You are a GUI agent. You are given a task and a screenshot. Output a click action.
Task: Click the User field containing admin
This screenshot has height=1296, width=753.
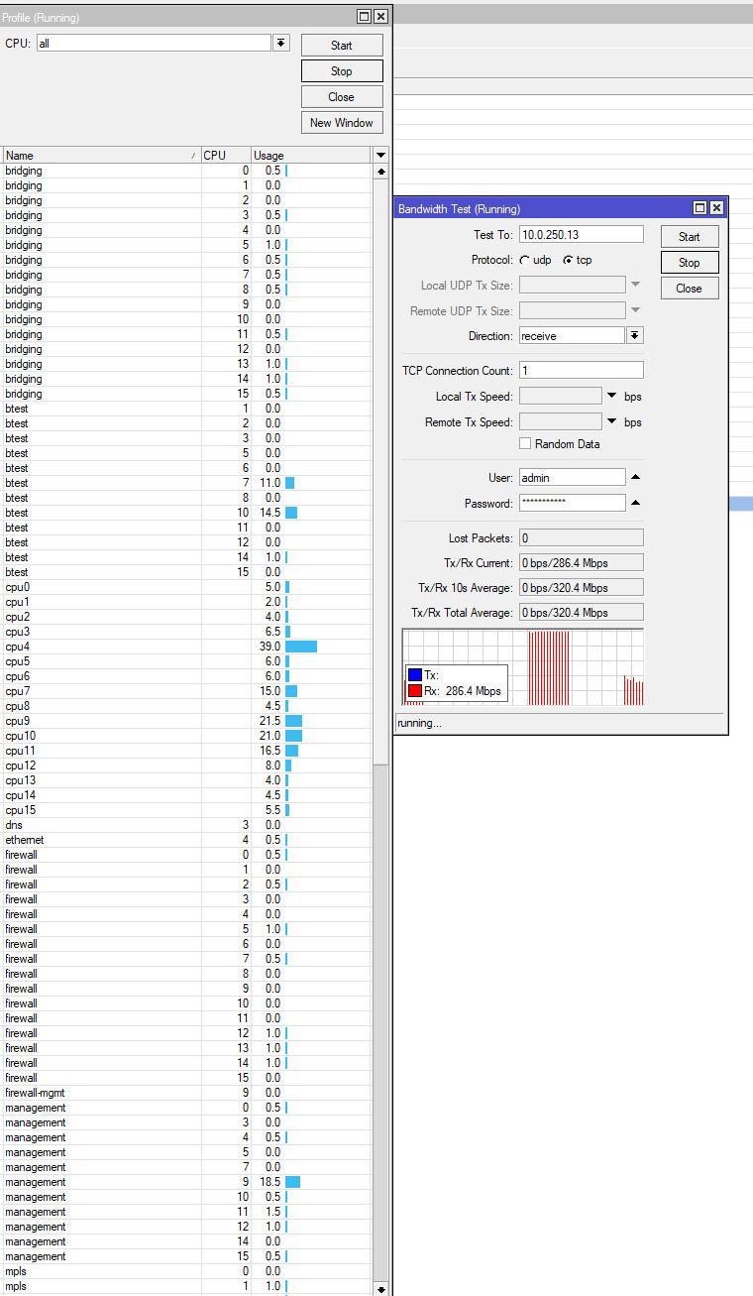573,478
